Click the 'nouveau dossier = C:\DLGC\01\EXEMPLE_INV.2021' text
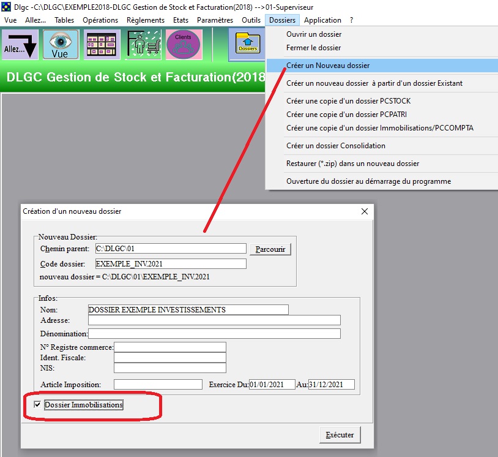Screen dimensions: 498x457 pos(125,277)
